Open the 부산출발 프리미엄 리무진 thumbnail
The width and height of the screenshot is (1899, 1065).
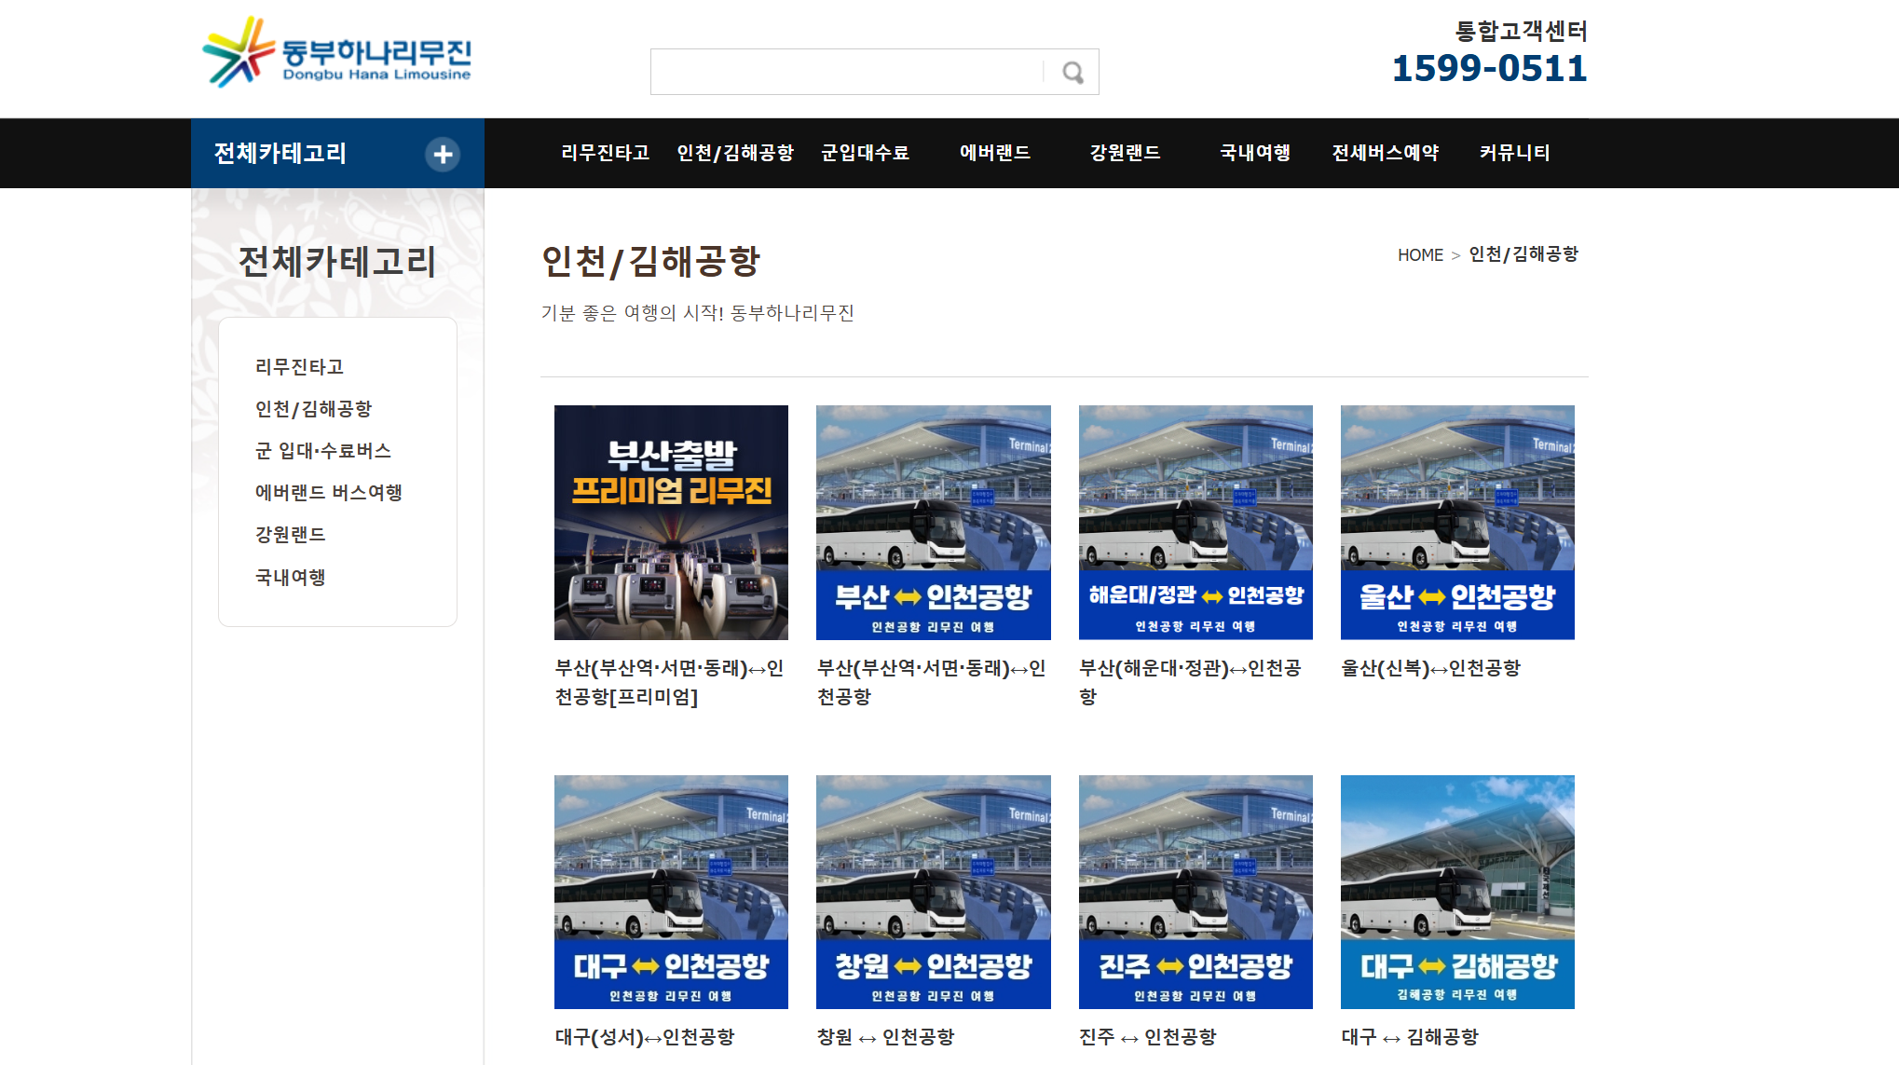(671, 522)
